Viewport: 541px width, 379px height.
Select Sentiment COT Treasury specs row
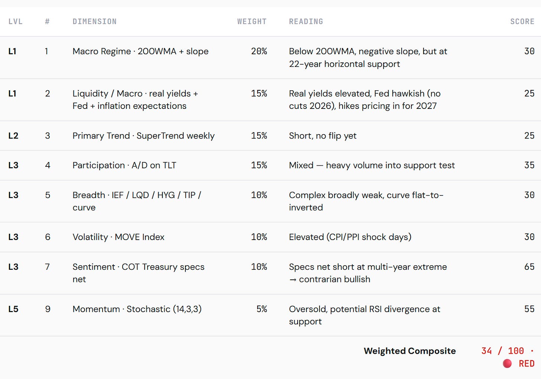[270, 273]
